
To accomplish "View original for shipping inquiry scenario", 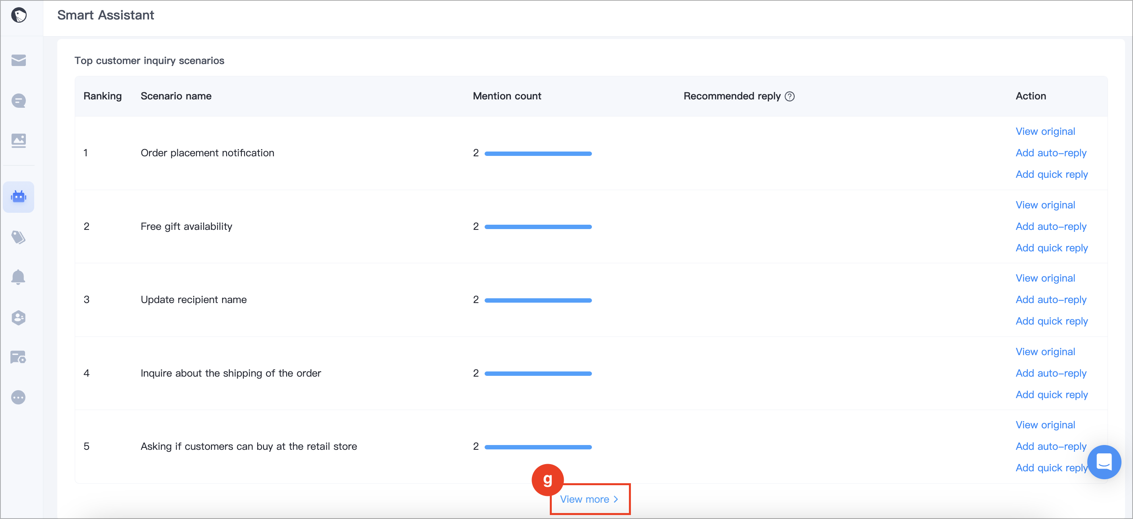I will pos(1045,352).
